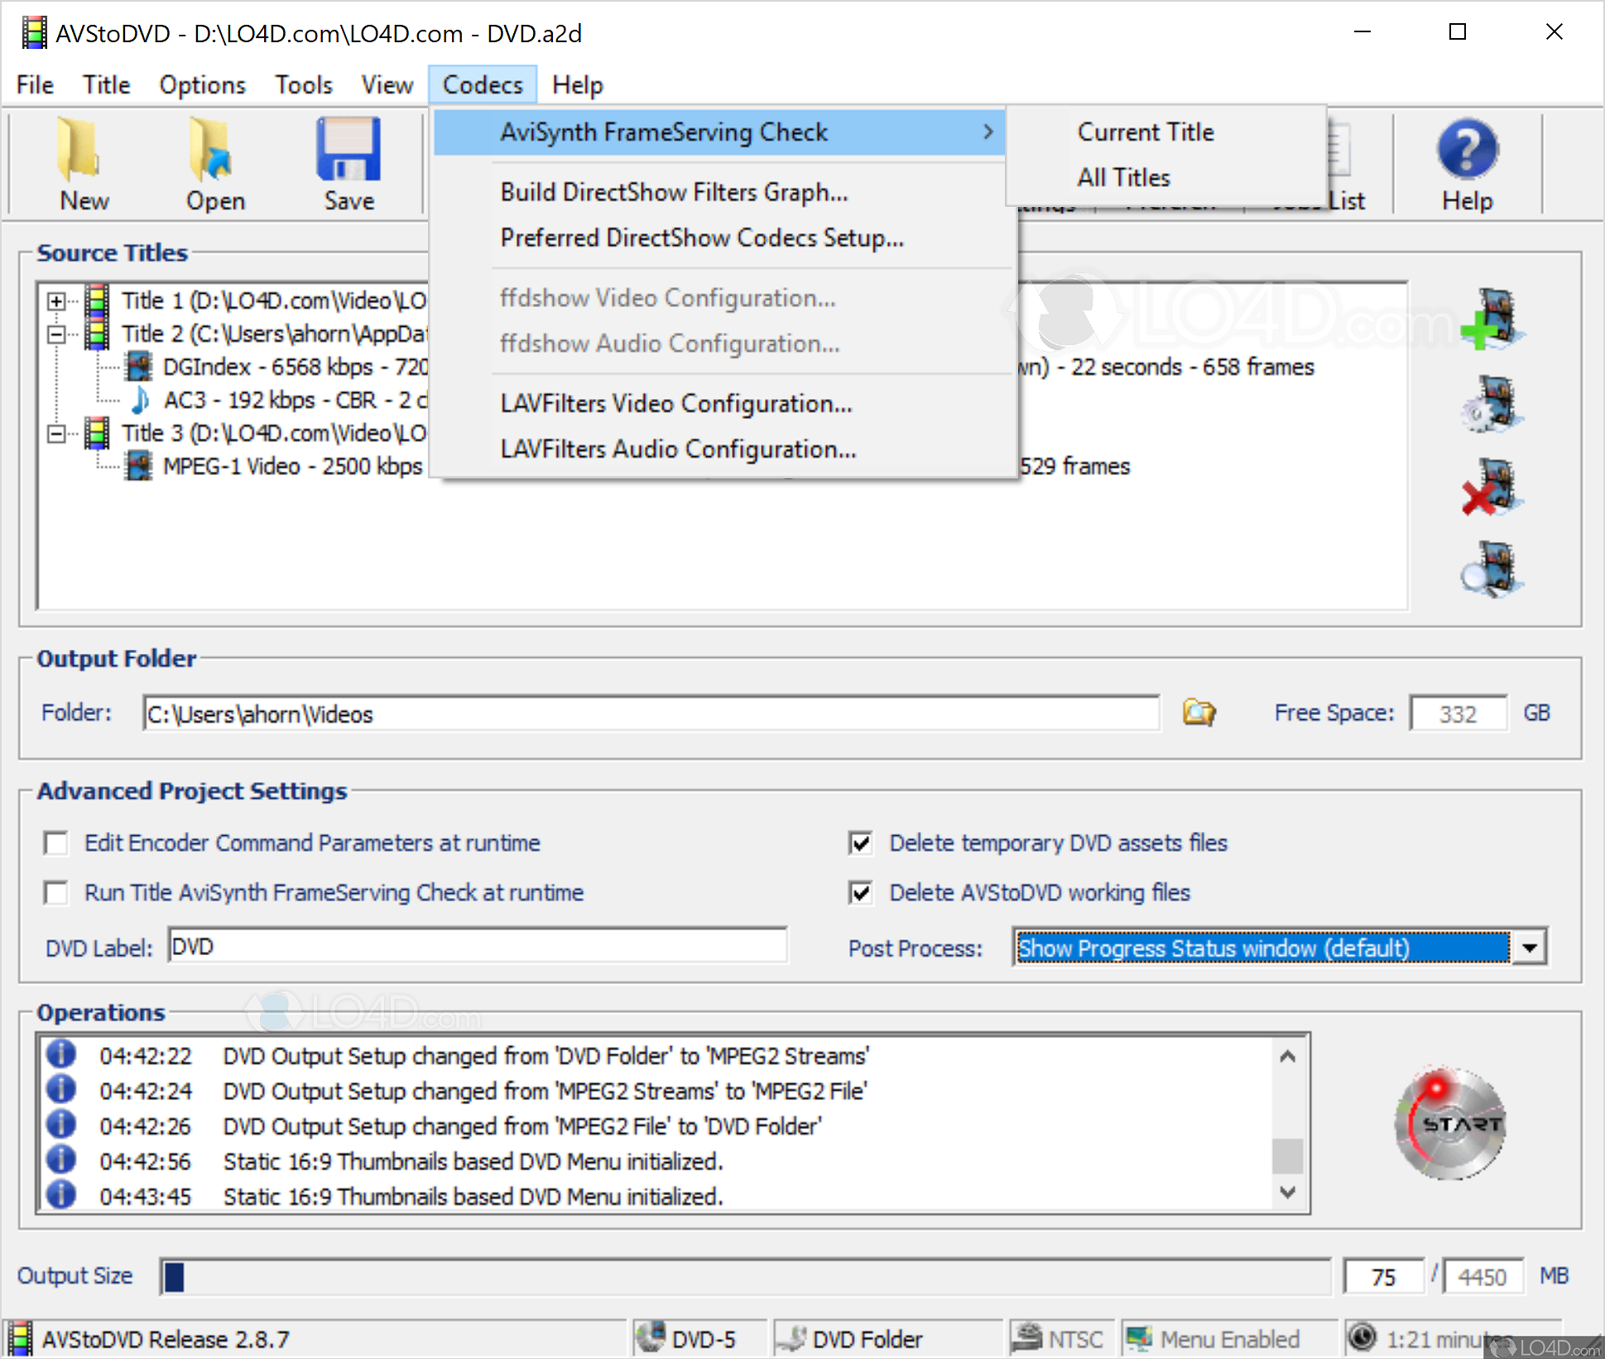Open the Options menu
Viewport: 1605px width, 1359px height.
(x=203, y=84)
